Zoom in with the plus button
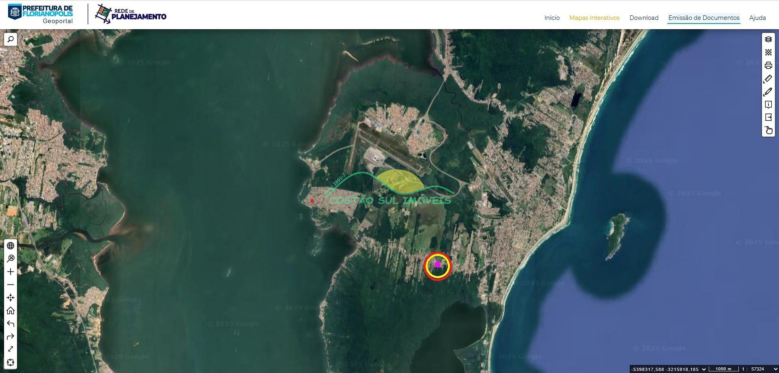 11,272
